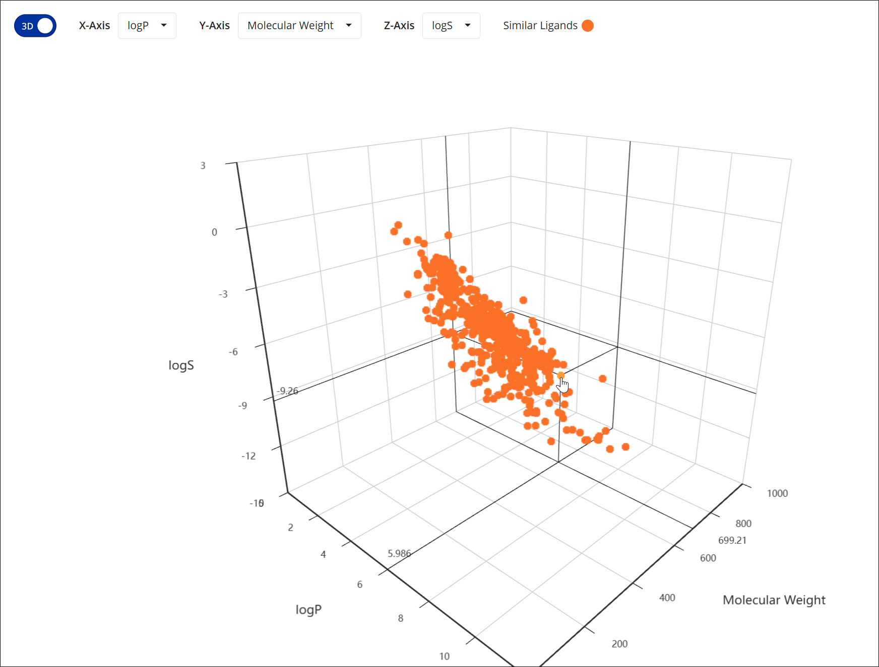Click the 5.986 logP hover value label
The width and height of the screenshot is (879, 667).
click(399, 553)
